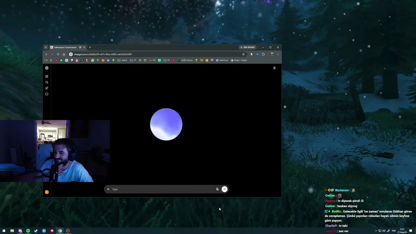The width and height of the screenshot is (416, 234).
Task: Click the glowing voice orb
Action: pyautogui.click(x=166, y=124)
